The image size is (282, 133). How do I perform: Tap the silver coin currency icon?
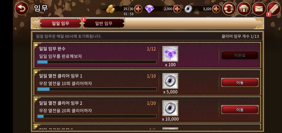pyautogui.click(x=188, y=9)
